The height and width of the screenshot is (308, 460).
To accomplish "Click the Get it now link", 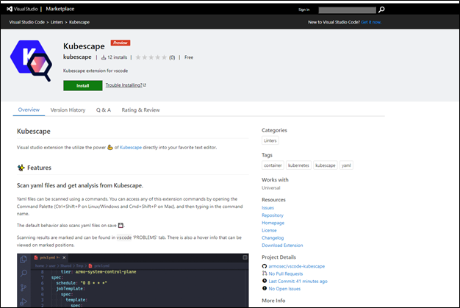I will (x=371, y=22).
